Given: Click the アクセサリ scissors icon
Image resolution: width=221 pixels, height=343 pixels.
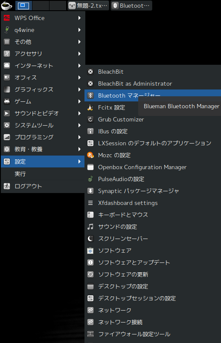Looking at the screenshot, I should coord(7,54).
